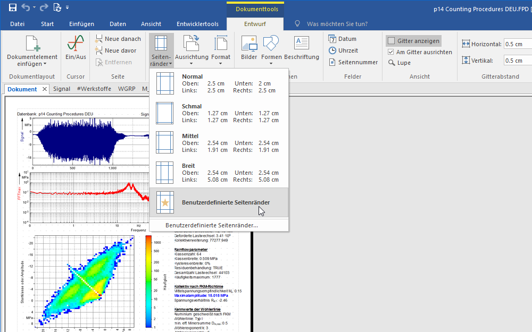Click the Dokumenttools contextual tab header

coord(257,9)
